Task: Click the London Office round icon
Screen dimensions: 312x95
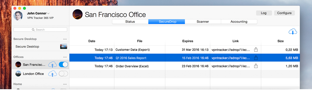Action: 18,74
